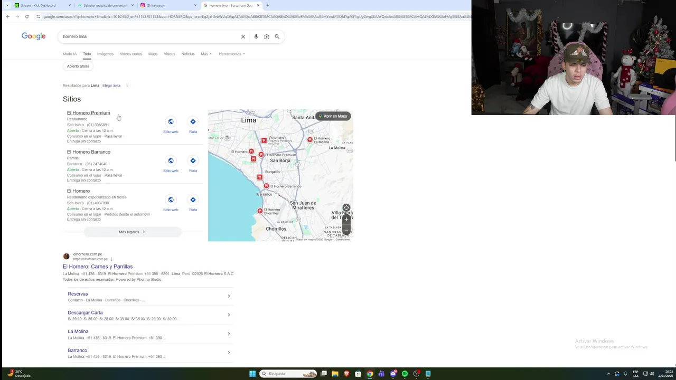Open the Reservas sitelink
Viewport: 676px width, 380px height.
click(x=78, y=294)
